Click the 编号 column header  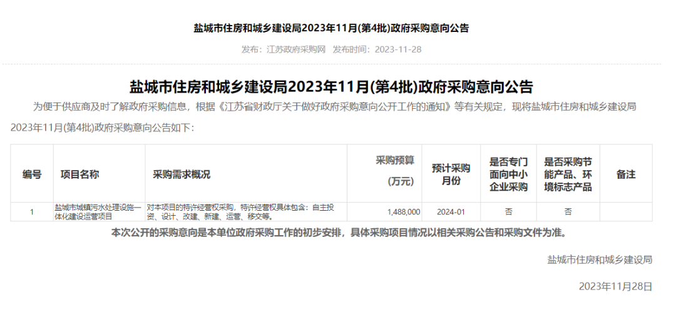tap(32, 174)
